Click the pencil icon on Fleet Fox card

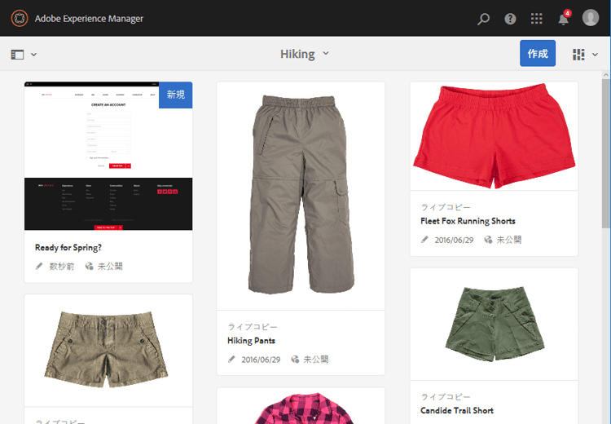click(424, 240)
